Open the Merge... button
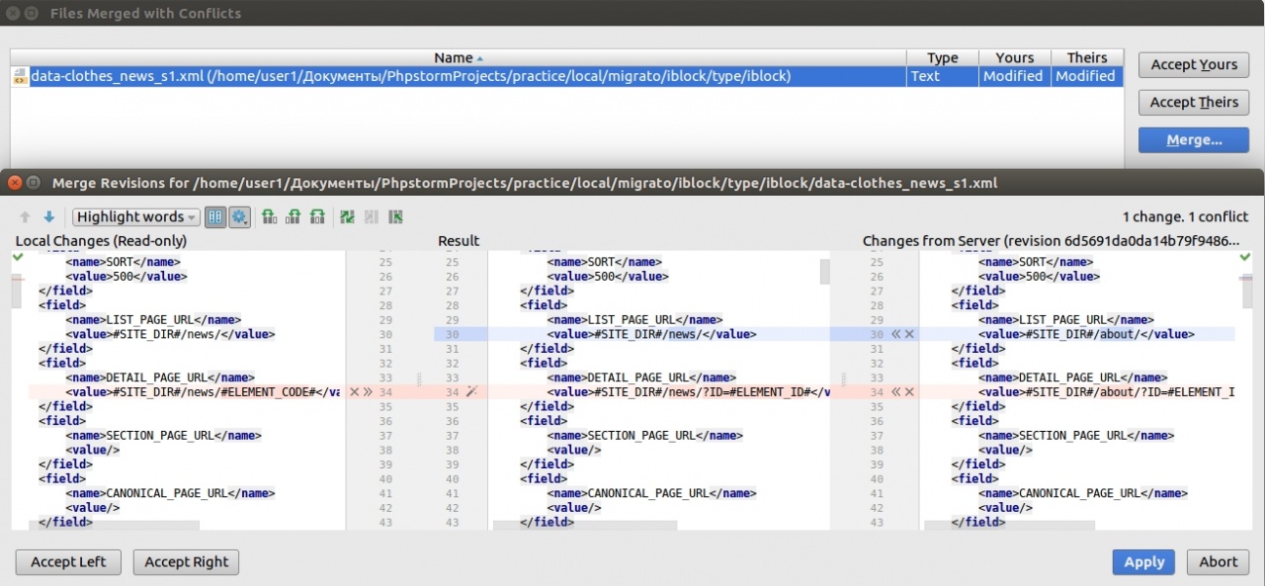The image size is (1265, 586). tap(1194, 140)
